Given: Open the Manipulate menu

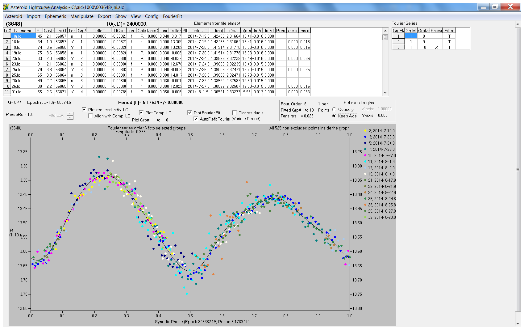Looking at the screenshot, I should tap(82, 16).
